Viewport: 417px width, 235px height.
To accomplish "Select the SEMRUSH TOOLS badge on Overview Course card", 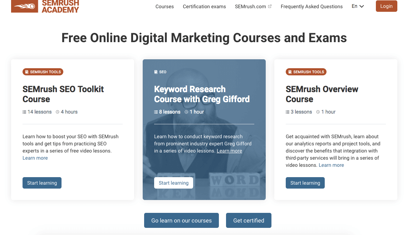I will pos(306,72).
